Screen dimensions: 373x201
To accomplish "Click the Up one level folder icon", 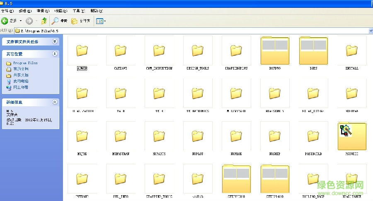I will (44, 21).
